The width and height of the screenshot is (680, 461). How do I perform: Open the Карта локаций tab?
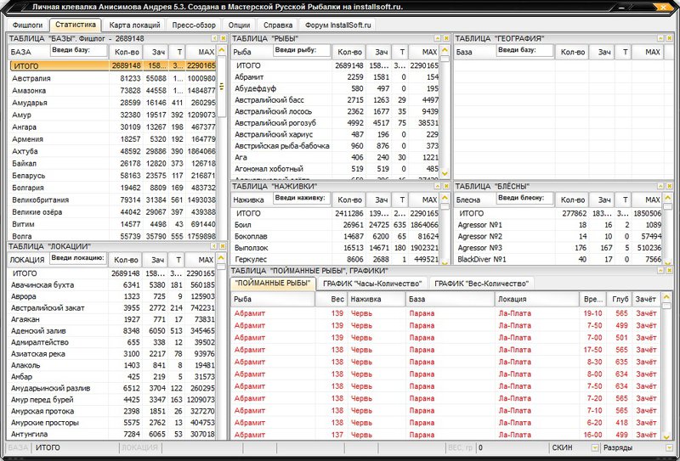coord(134,25)
